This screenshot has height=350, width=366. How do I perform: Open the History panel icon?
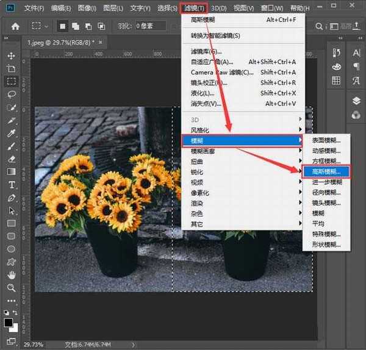336,53
